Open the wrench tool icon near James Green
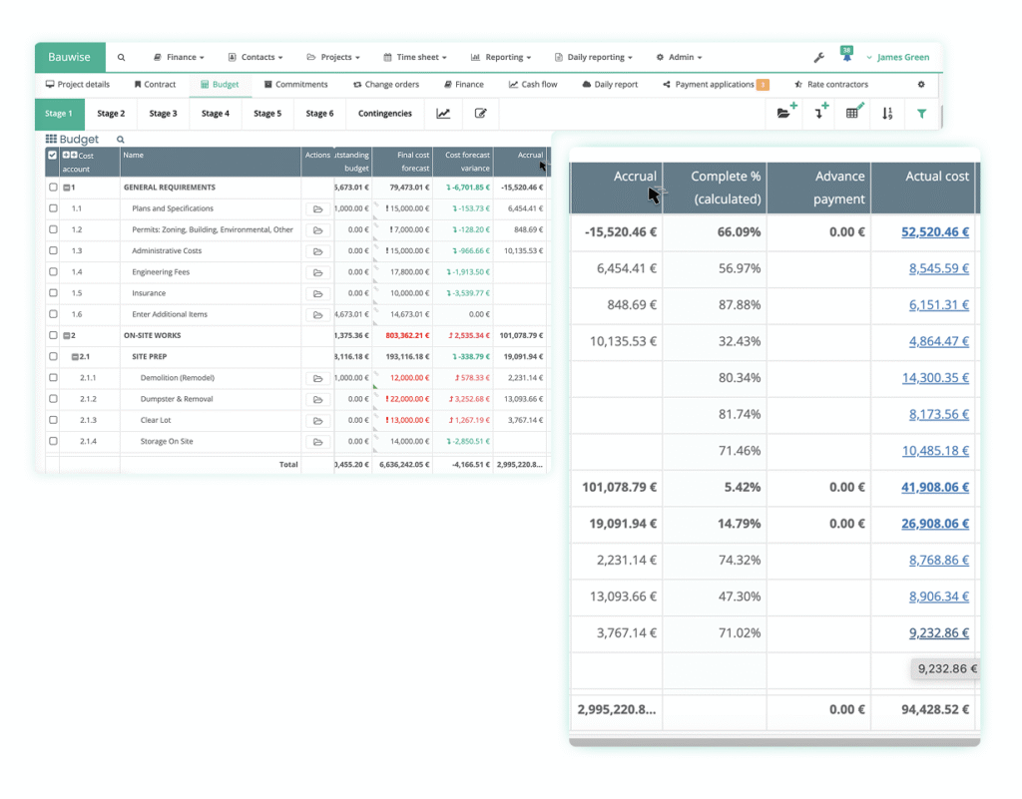Image resolution: width=1022 pixels, height=799 pixels. [x=819, y=57]
